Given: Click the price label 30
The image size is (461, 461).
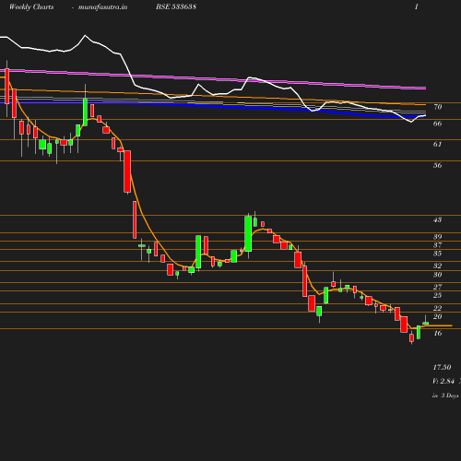Looking at the screenshot, I should tap(438, 275).
